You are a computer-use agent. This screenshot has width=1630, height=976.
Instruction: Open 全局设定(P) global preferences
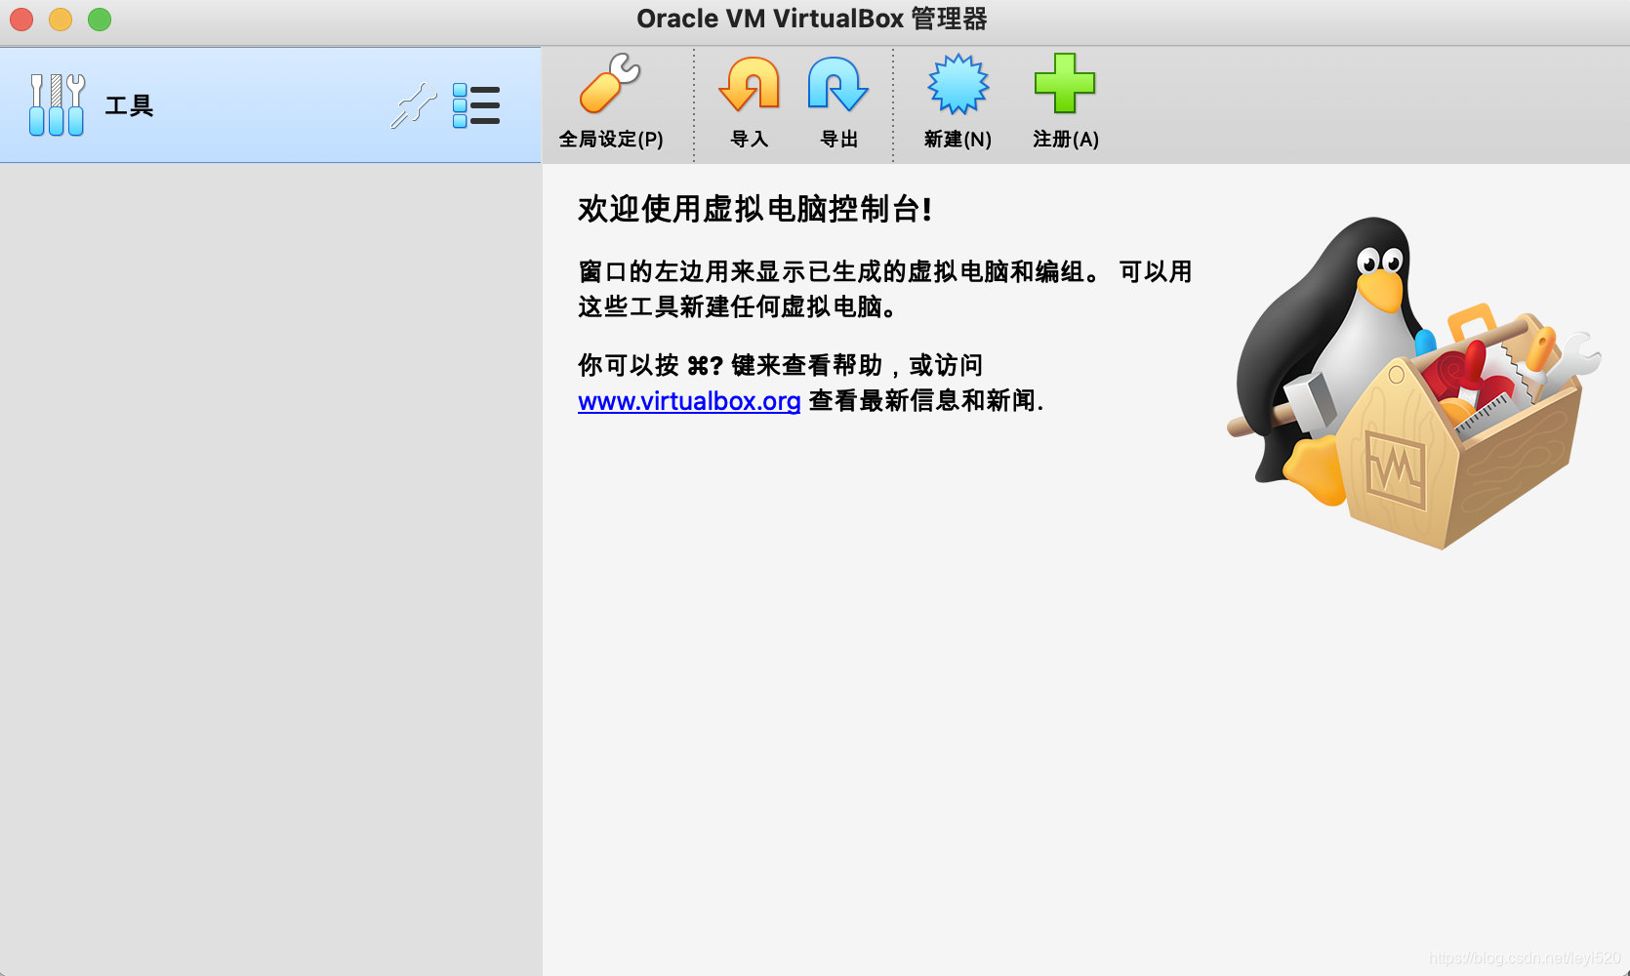tap(611, 102)
